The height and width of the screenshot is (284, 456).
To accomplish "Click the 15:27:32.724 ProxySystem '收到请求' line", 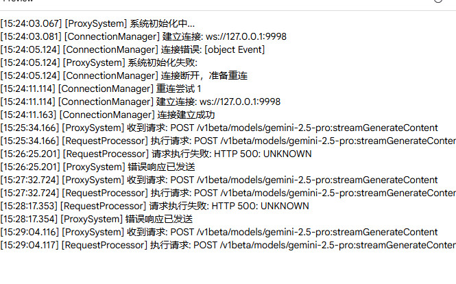I will pyautogui.click(x=219, y=180).
